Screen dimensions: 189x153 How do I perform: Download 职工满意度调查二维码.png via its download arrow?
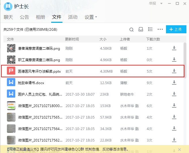pos(174,60)
